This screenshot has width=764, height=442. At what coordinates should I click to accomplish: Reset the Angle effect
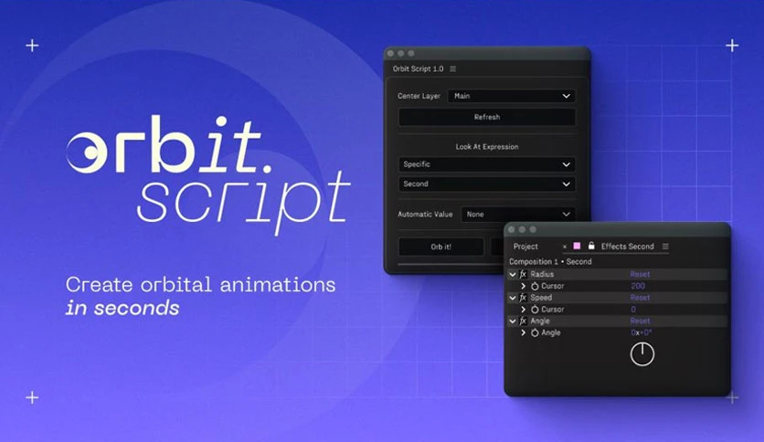(640, 321)
